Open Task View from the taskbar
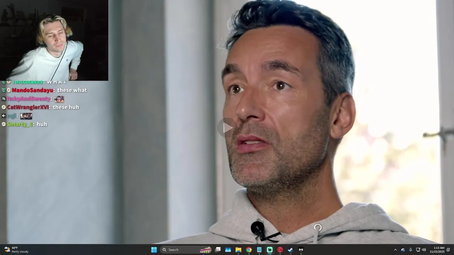The image size is (454, 255). pyautogui.click(x=218, y=250)
